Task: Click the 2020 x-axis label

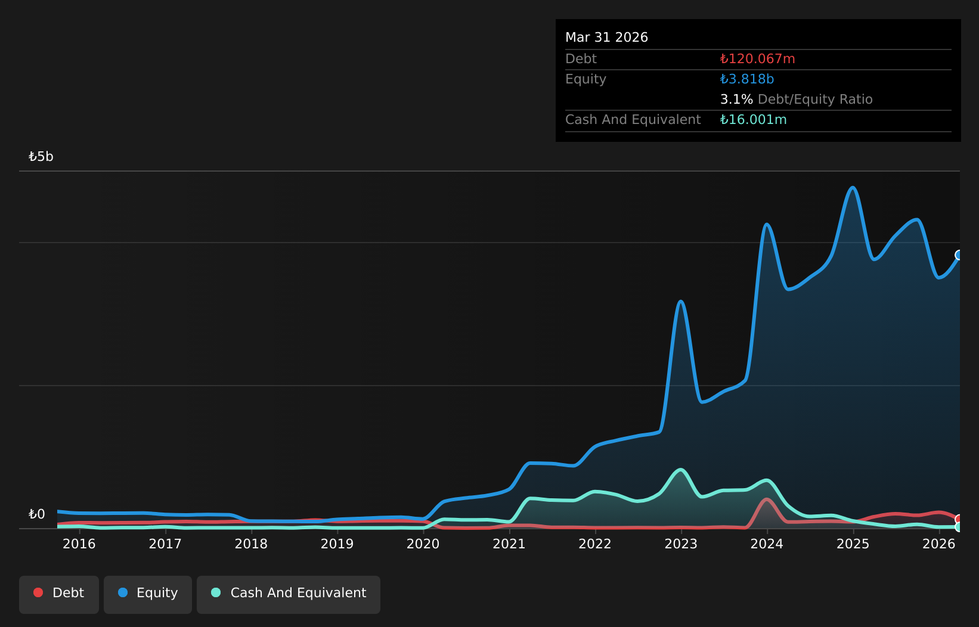Action: click(x=423, y=544)
